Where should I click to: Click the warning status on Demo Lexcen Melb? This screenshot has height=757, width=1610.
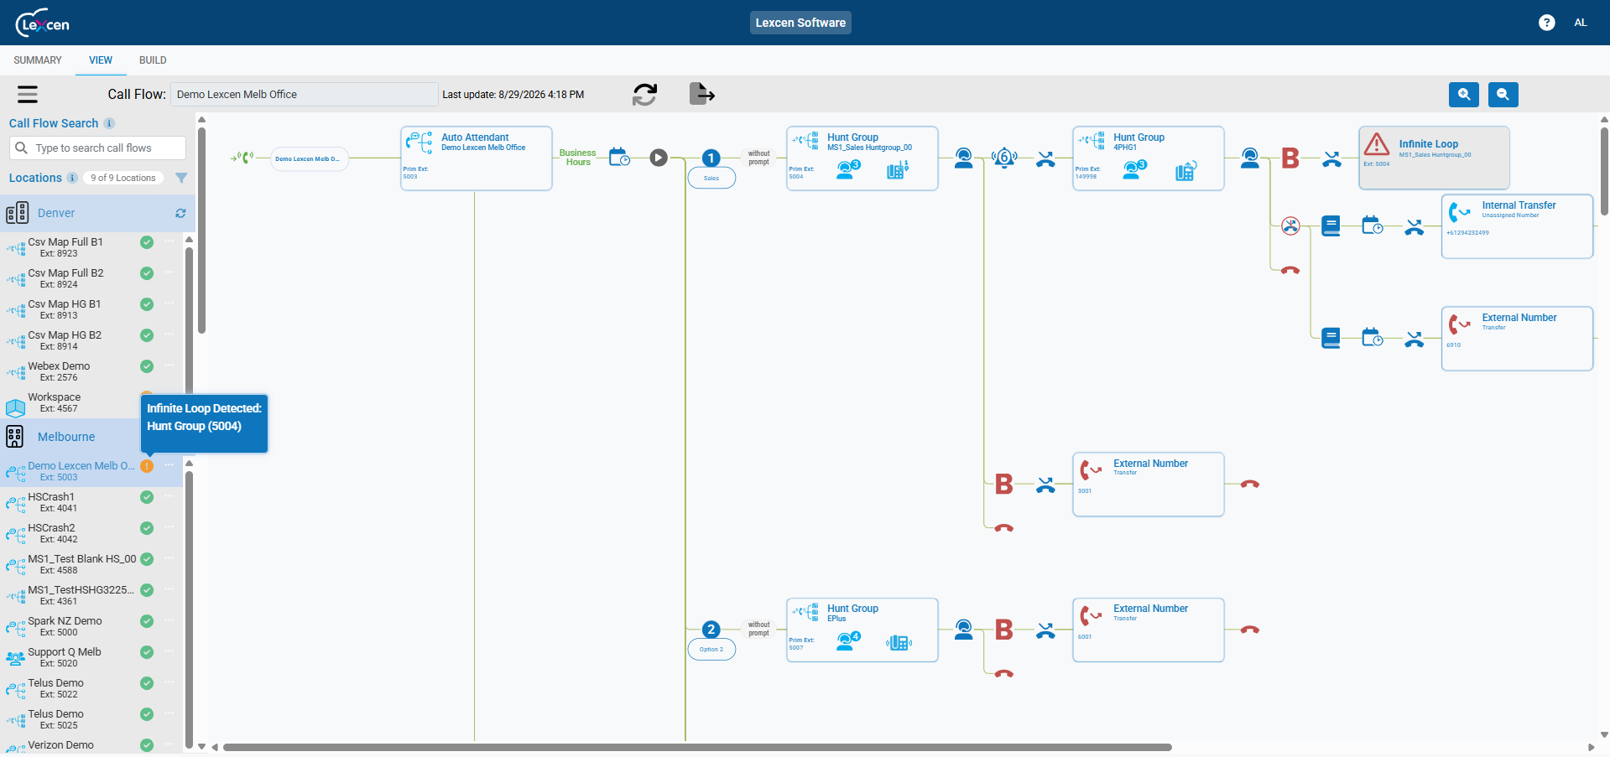click(x=147, y=466)
